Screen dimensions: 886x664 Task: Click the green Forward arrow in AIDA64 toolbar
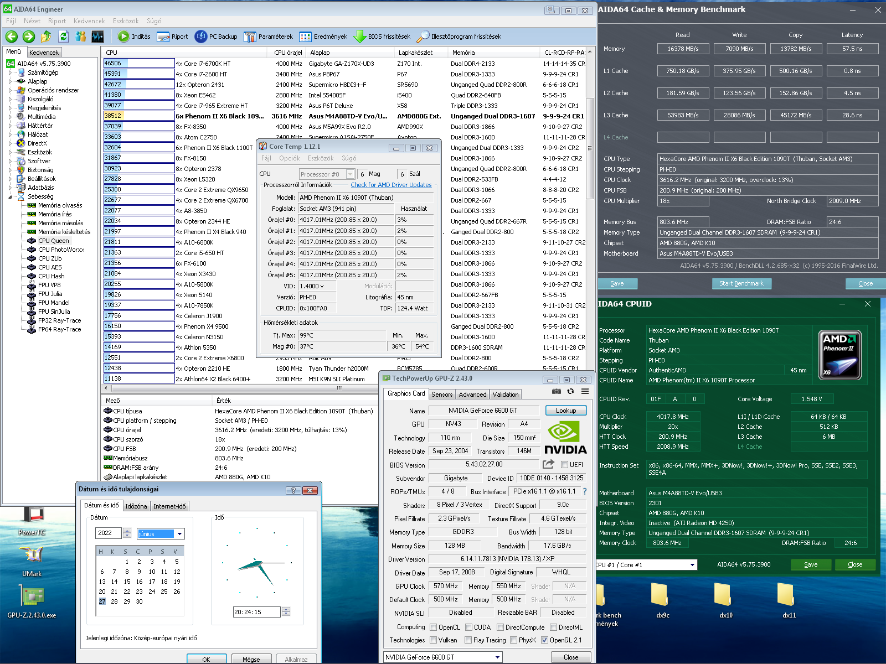point(29,37)
